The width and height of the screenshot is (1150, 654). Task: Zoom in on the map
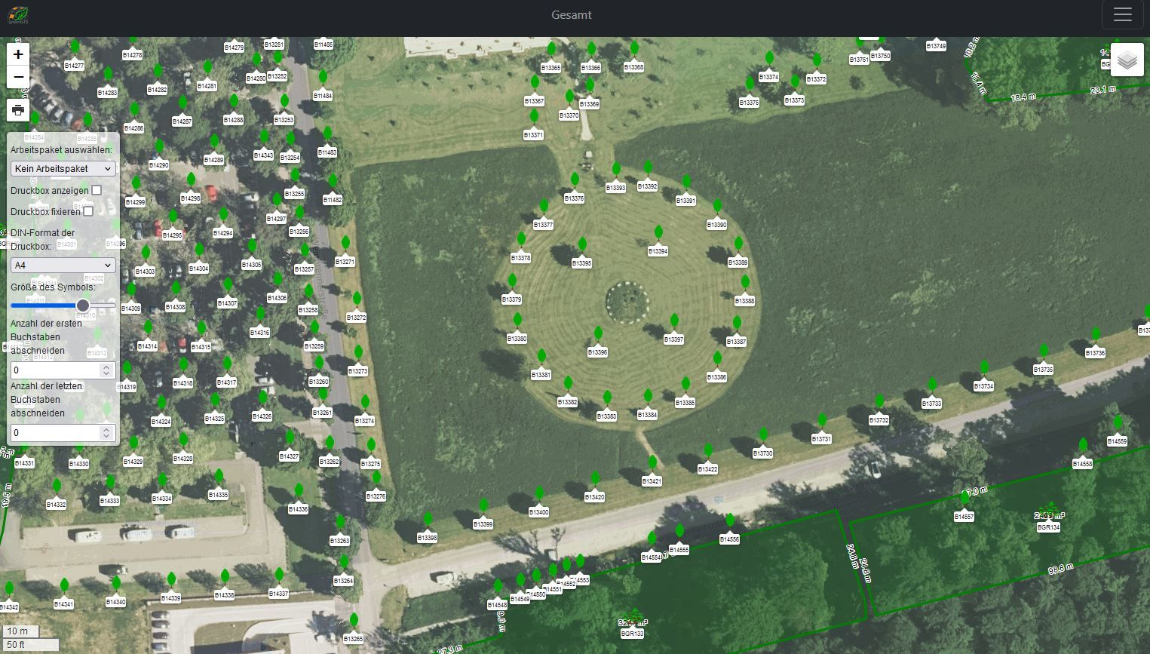(18, 54)
